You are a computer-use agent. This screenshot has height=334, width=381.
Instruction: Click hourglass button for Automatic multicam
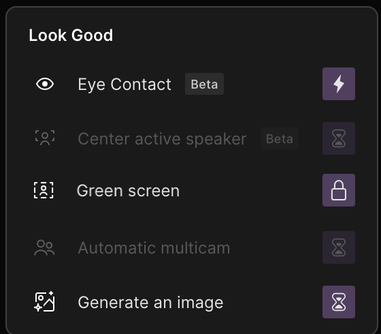click(x=339, y=247)
